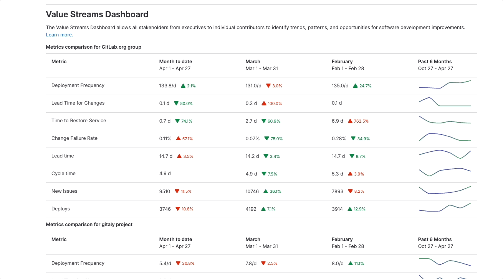
Task: Click green down arrow next to 14.2 d
Action: click(x=266, y=156)
